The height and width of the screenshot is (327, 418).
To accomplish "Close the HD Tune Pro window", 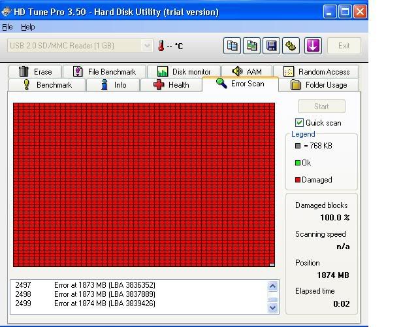I will pyautogui.click(x=360, y=12).
